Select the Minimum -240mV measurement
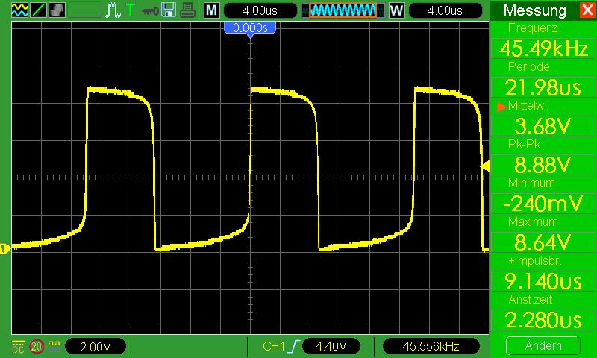The image size is (597, 358). coord(543,196)
